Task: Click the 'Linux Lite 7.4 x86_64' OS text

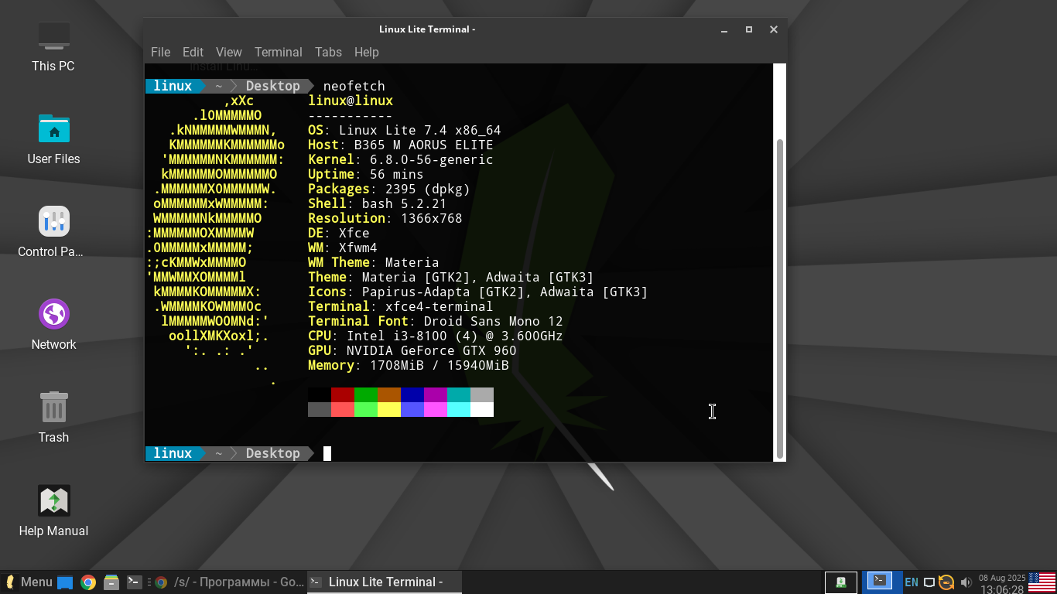Action: (420, 130)
